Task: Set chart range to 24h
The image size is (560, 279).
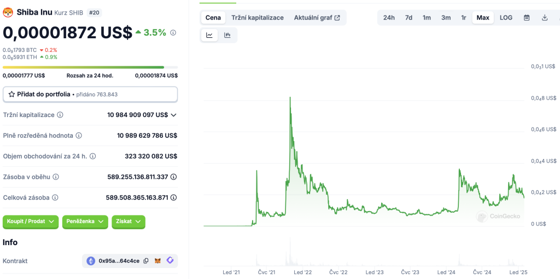Action: pos(389,18)
